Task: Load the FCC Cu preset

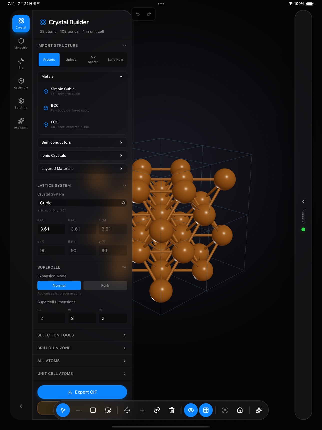Action: tap(82, 124)
